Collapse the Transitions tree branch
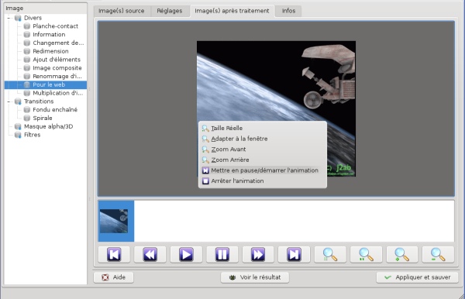The height and width of the screenshot is (299, 465). click(x=9, y=101)
